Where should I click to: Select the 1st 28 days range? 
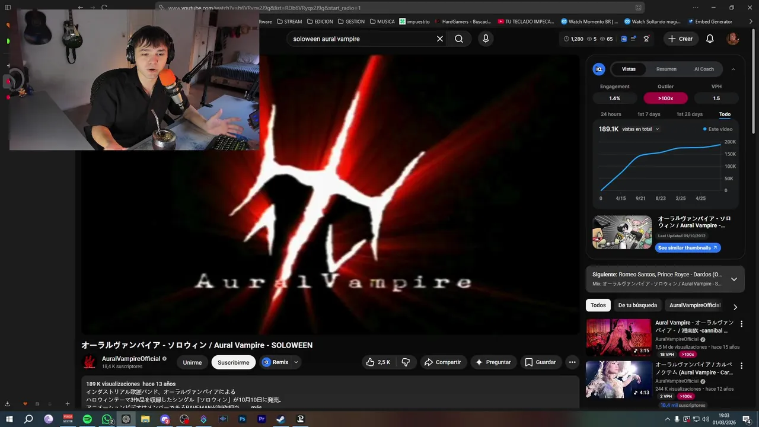(x=689, y=114)
